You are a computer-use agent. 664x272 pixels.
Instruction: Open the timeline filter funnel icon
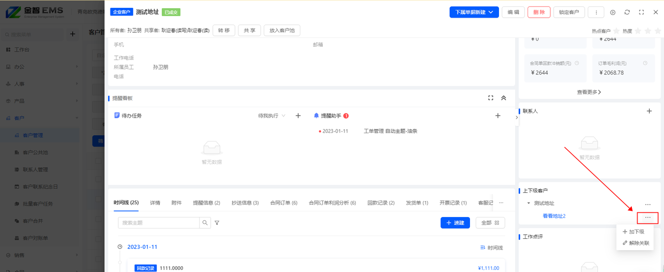pos(217,223)
